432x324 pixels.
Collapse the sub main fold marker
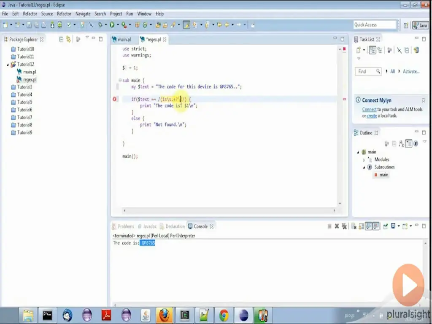pos(120,80)
